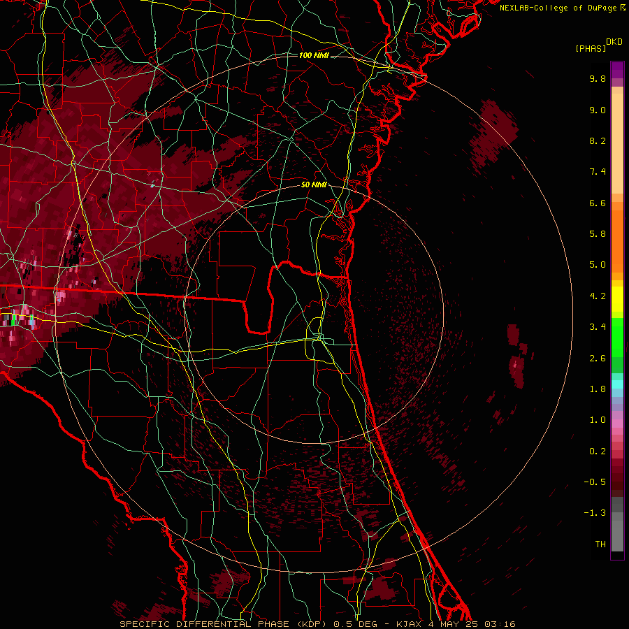Screen dimensions: 629x629
Task: Click the yellow segment of color bar
Action: tap(617, 299)
